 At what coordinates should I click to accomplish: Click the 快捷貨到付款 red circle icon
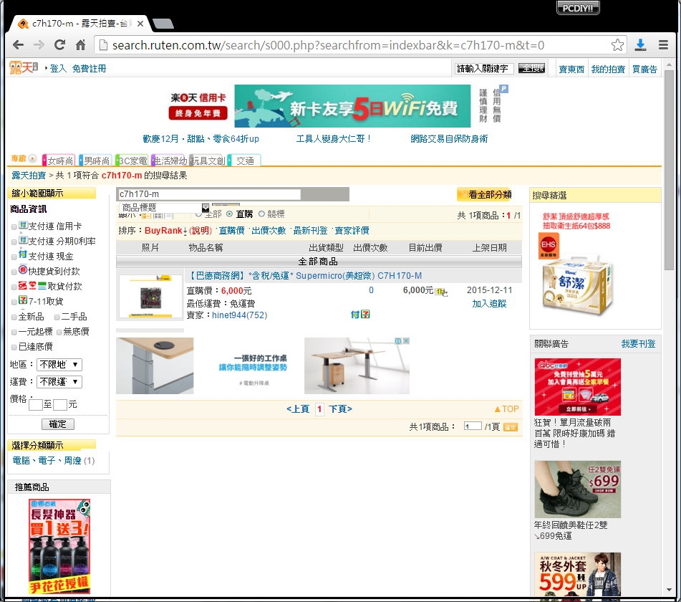(x=23, y=270)
